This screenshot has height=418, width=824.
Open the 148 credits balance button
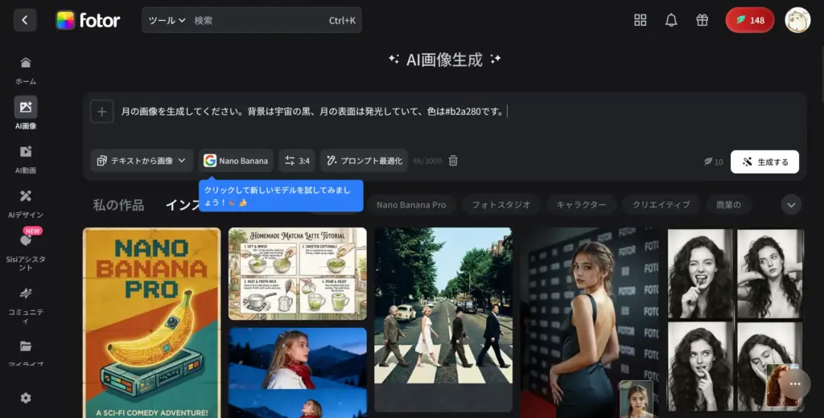(750, 20)
